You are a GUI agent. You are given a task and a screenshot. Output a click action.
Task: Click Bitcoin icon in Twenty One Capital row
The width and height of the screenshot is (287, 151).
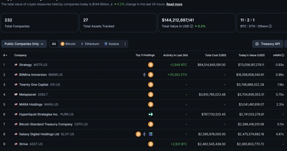point(150,85)
